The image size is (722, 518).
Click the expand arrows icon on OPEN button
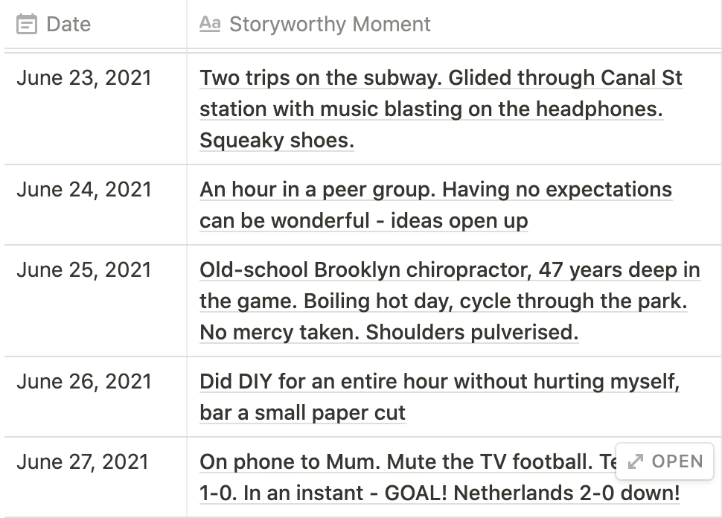coord(636,461)
